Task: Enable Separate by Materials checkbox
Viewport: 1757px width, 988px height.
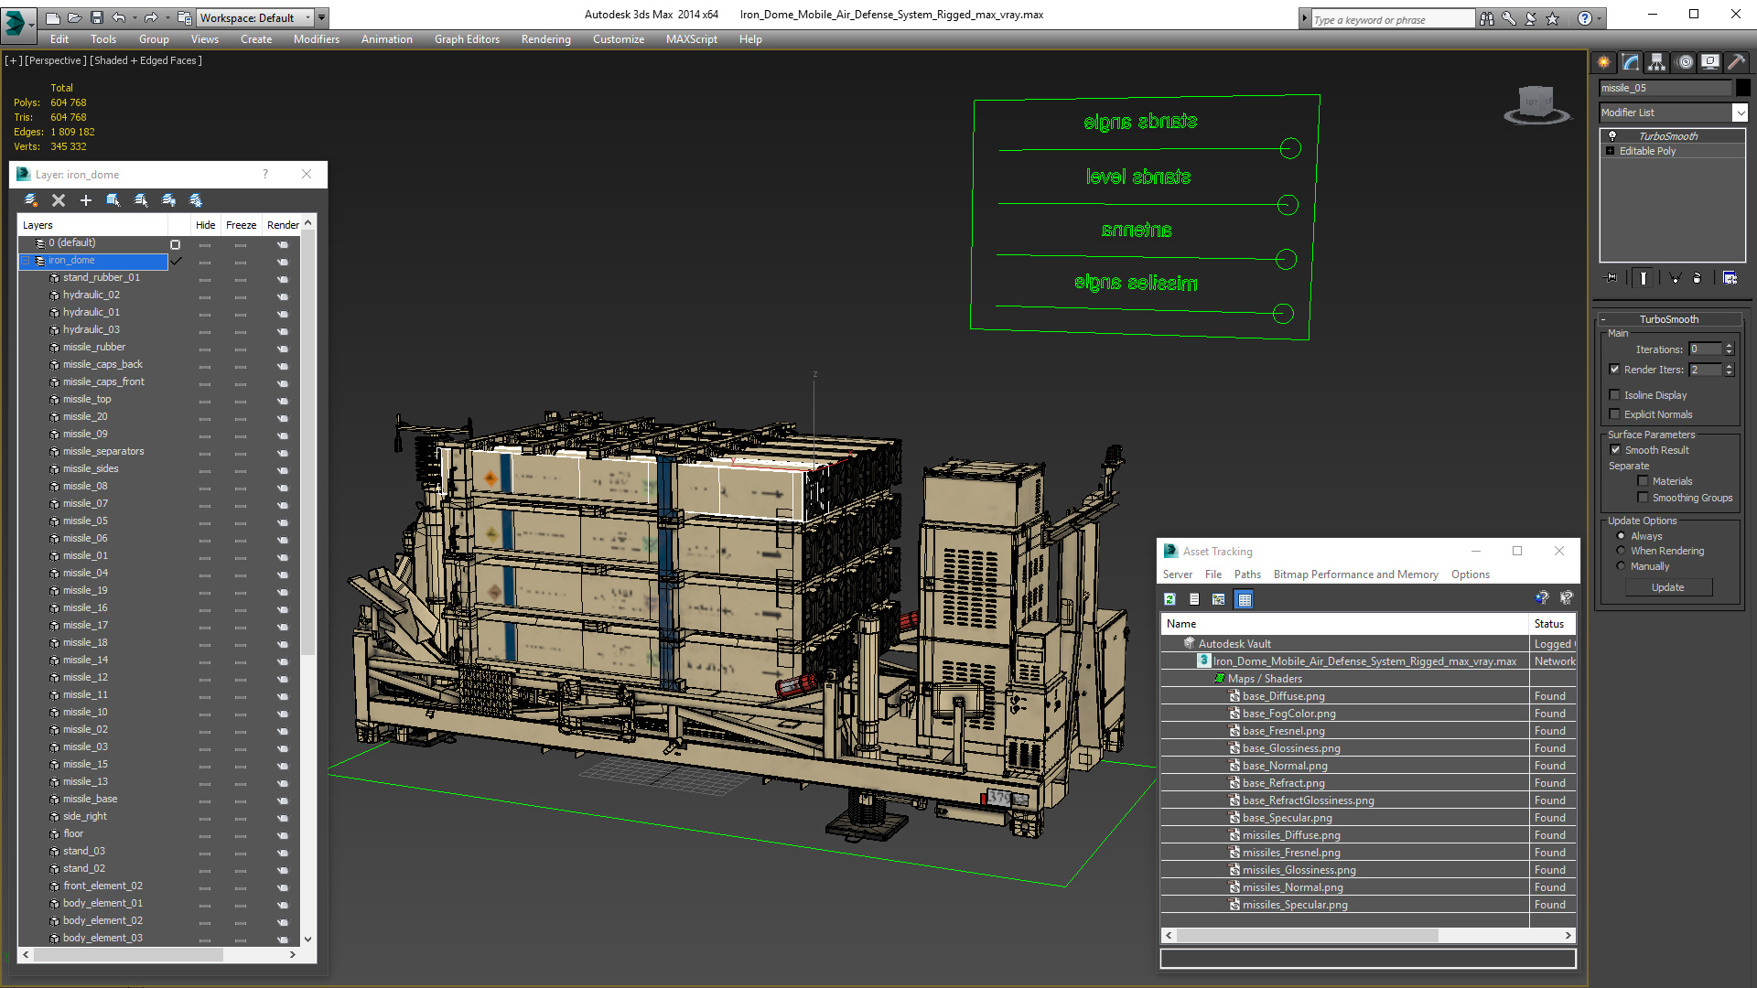Action: 1643,481
